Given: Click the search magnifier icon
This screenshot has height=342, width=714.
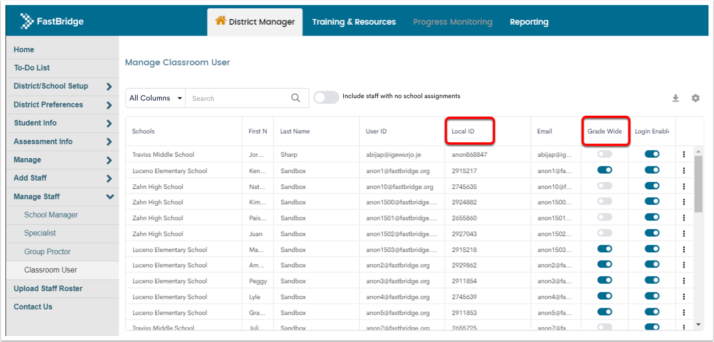Looking at the screenshot, I should [296, 98].
